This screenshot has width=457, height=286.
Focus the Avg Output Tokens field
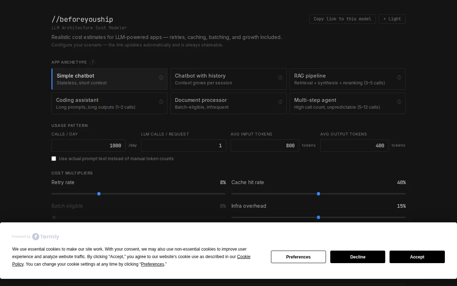[x=355, y=146]
